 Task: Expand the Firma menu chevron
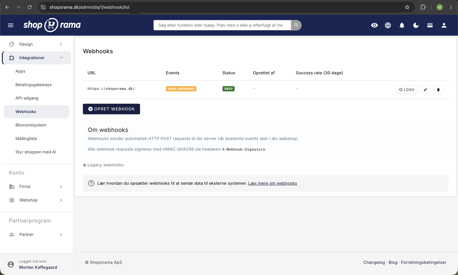61,186
